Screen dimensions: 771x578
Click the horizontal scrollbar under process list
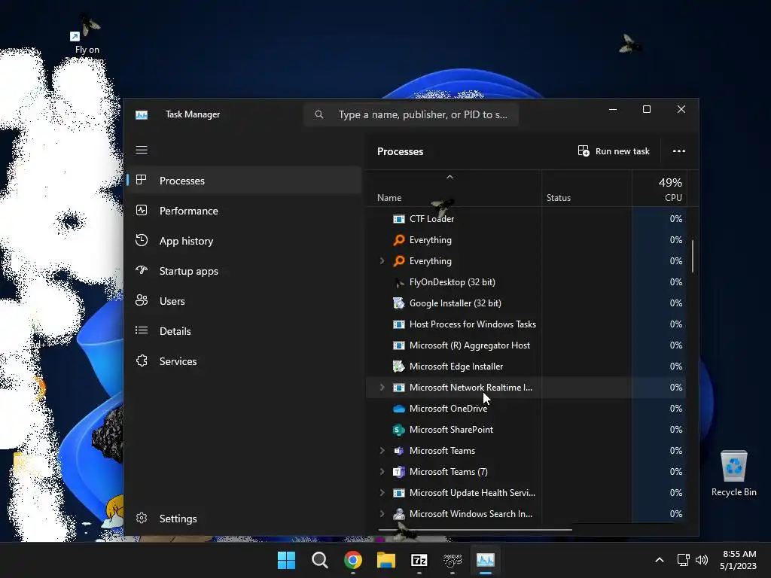click(475, 530)
